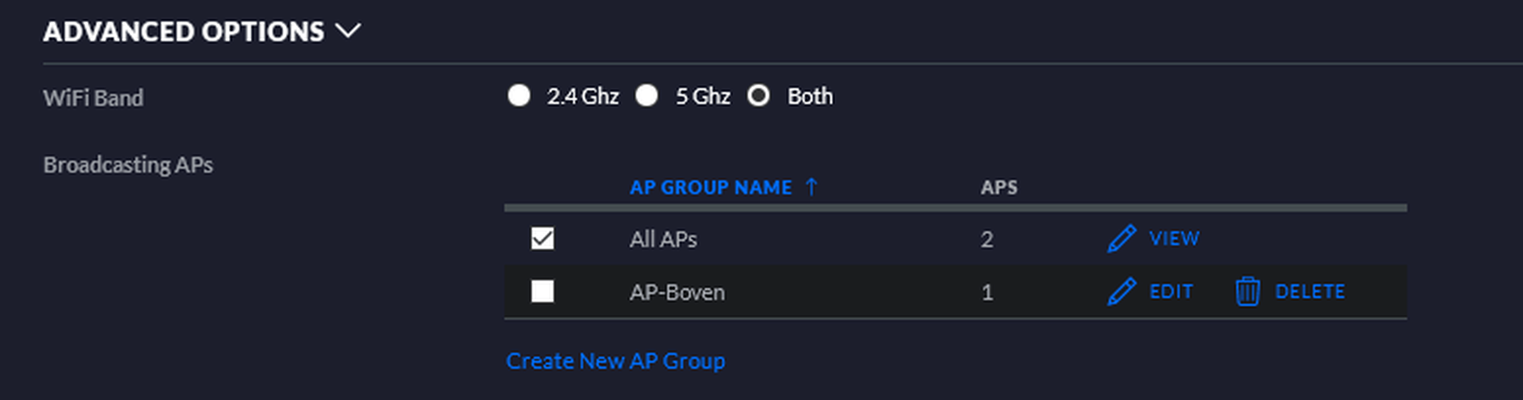Click the VIEW text for All APs
Screen dimensions: 1523x400
pos(1174,239)
